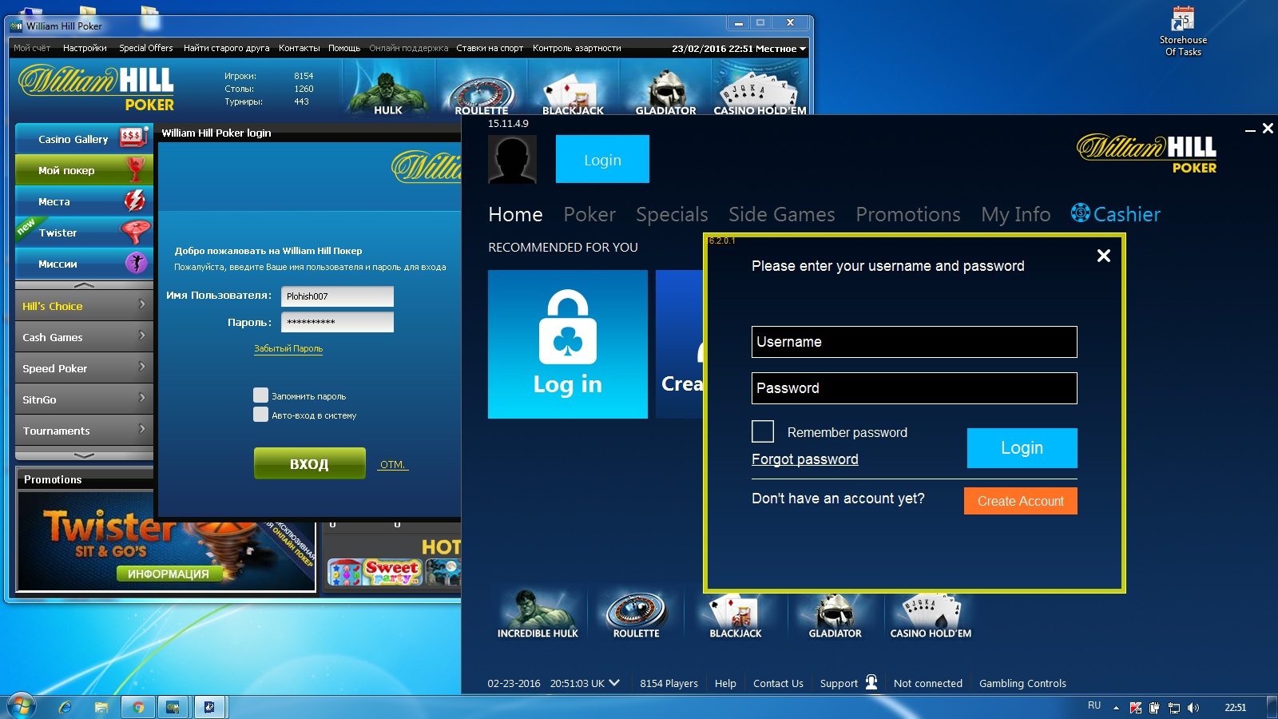The image size is (1278, 719).
Task: Open Windows Explorer folder in taskbar
Action: click(101, 707)
